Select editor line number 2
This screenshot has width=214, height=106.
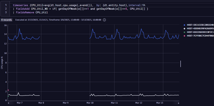click(x=6, y=9)
